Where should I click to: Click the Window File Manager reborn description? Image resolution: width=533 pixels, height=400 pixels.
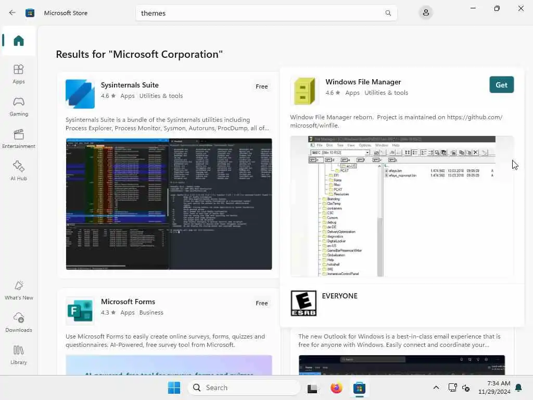[x=396, y=121]
